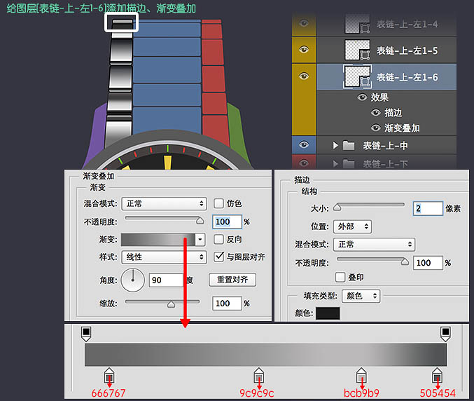Click the stroke 大小 pixel input field
This screenshot has height=401, width=474.
[427, 208]
